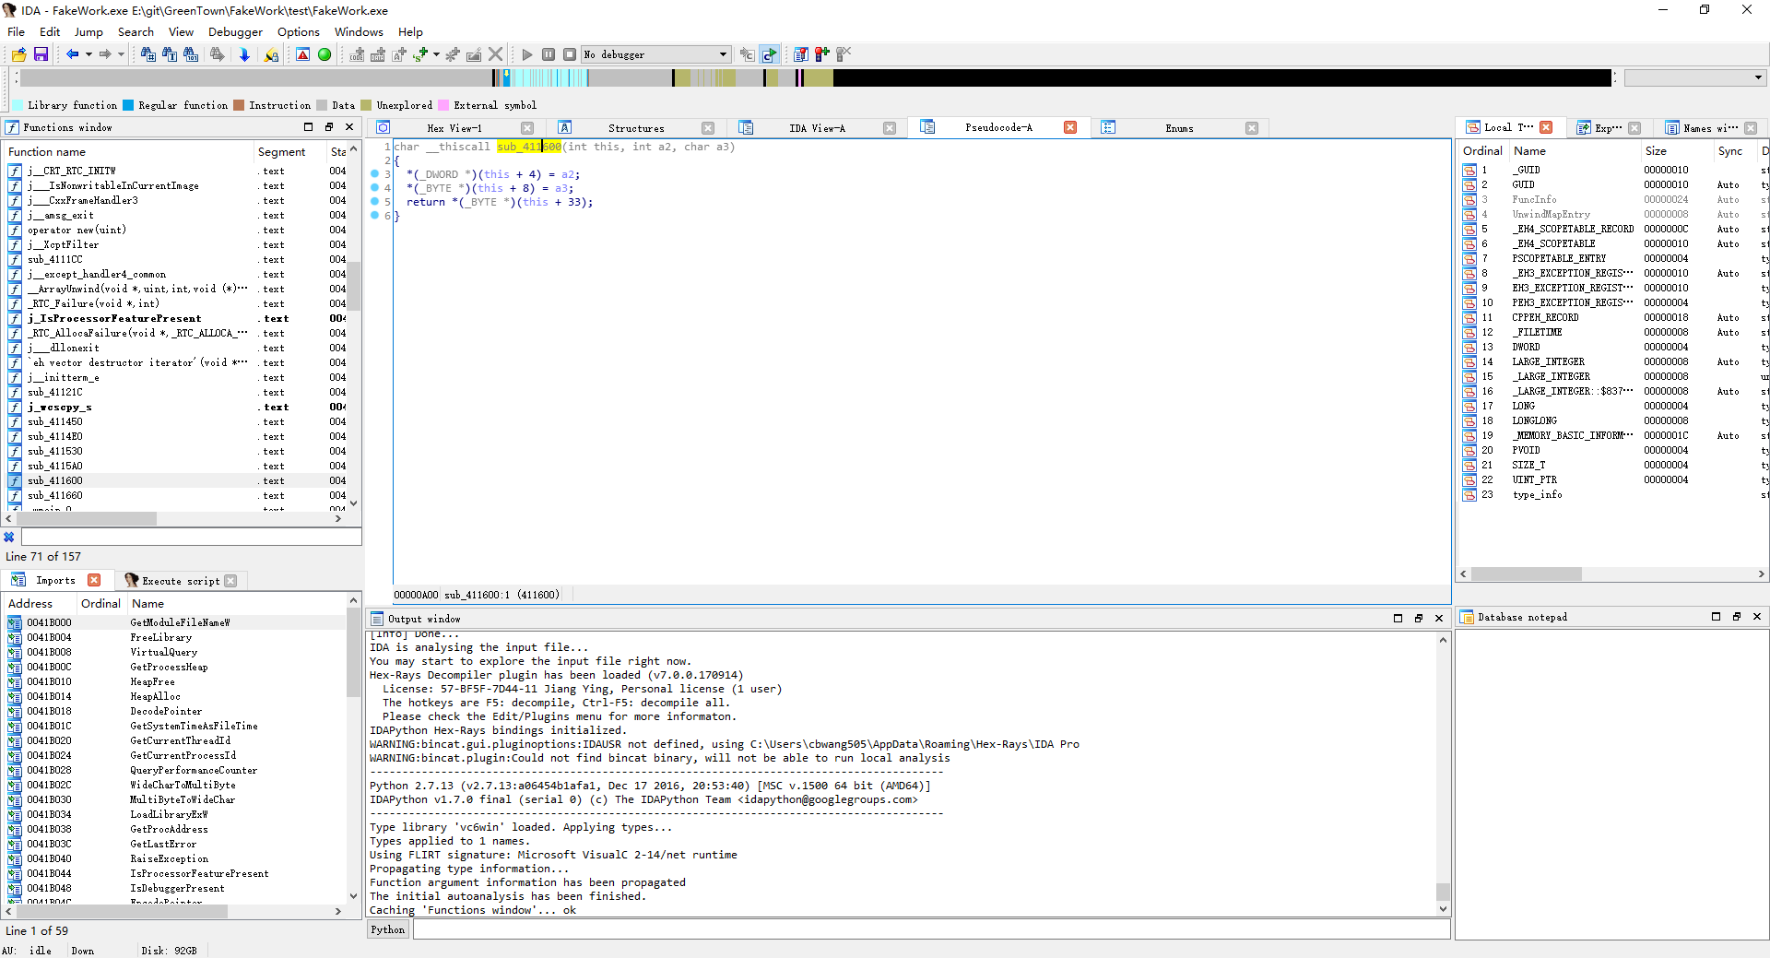This screenshot has width=1770, height=958.
Task: Open the Debugger menu
Action: click(235, 31)
